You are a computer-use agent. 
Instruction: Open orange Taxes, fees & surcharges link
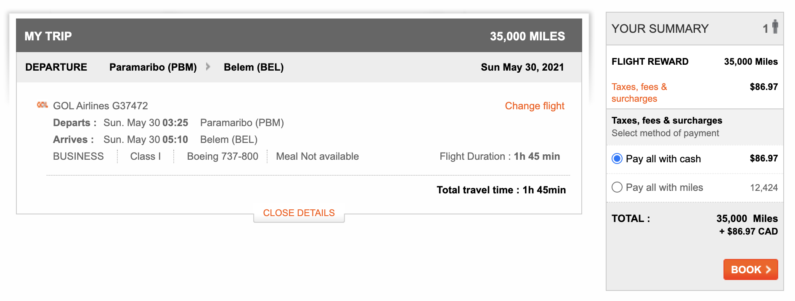pos(639,92)
